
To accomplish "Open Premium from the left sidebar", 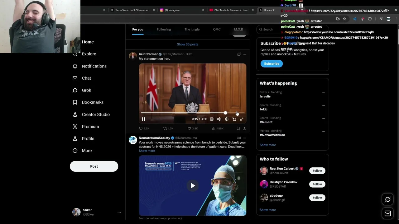I will coord(86,126).
